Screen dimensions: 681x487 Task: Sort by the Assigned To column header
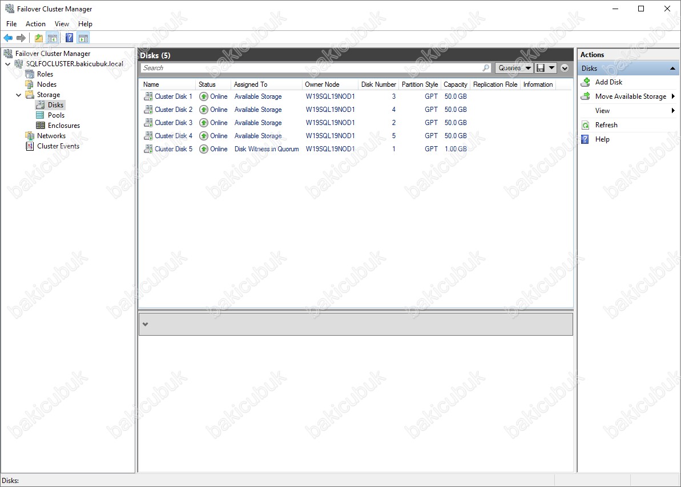click(x=266, y=84)
